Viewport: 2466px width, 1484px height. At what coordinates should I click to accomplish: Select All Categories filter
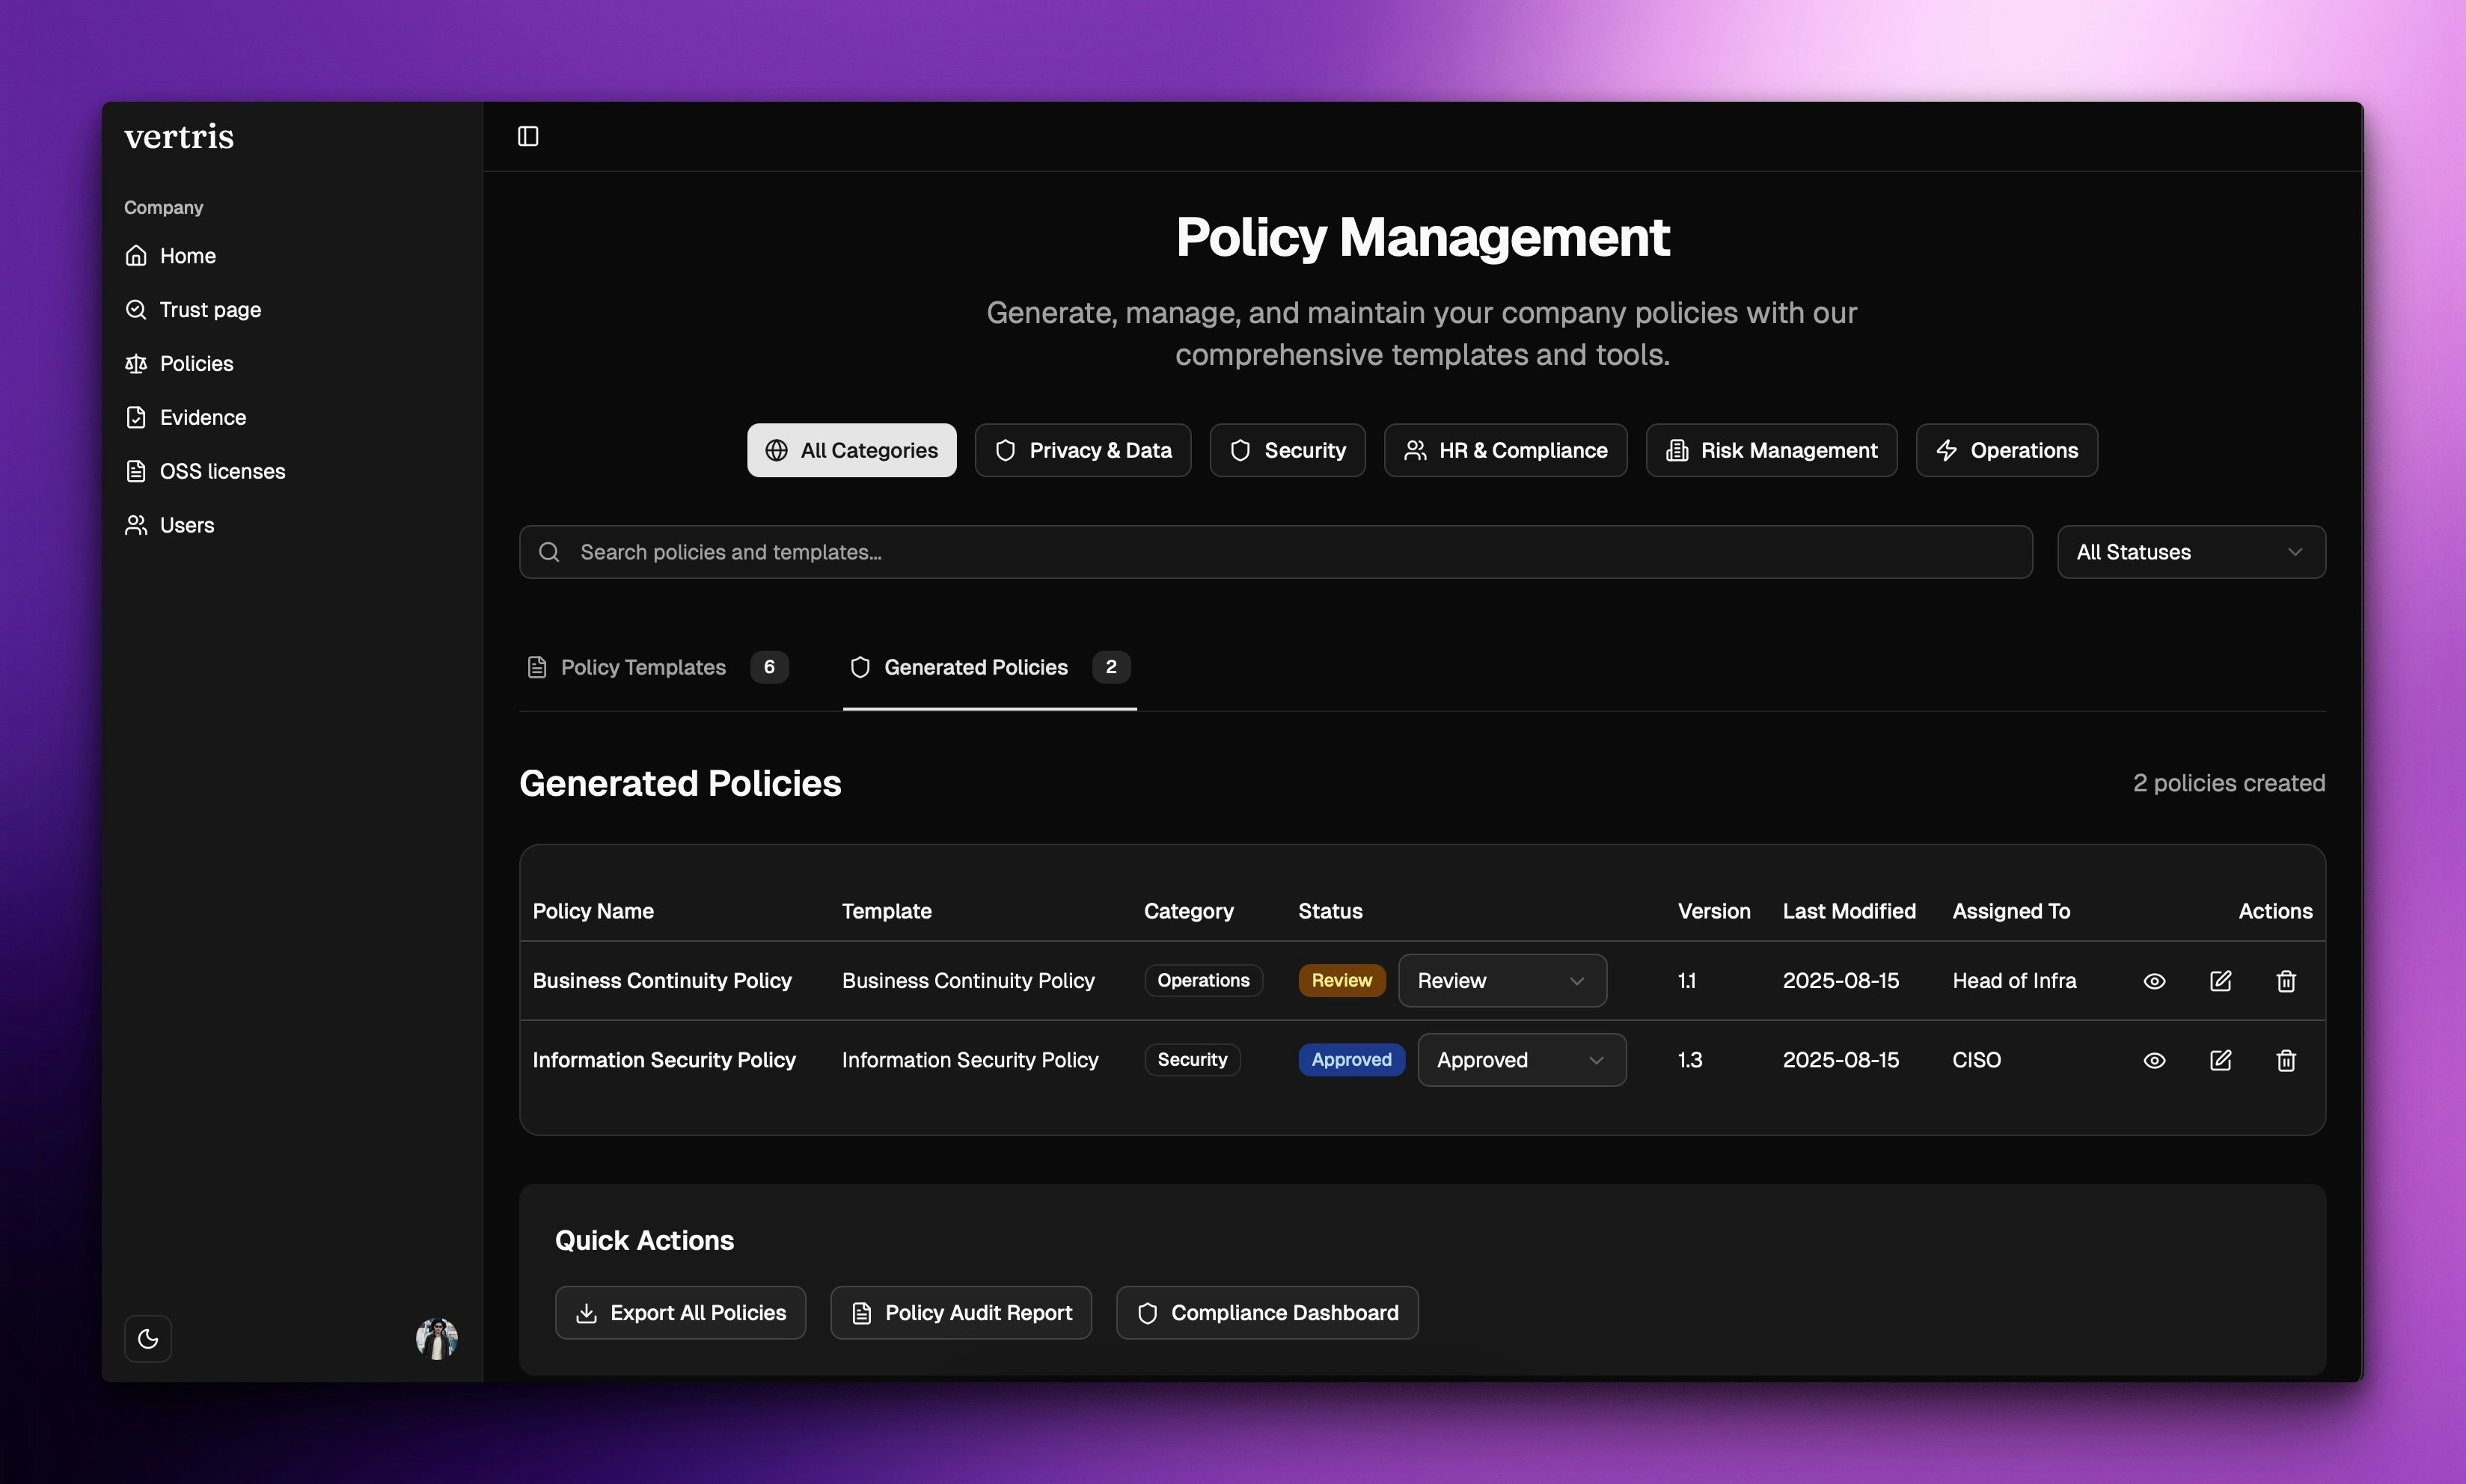point(852,451)
